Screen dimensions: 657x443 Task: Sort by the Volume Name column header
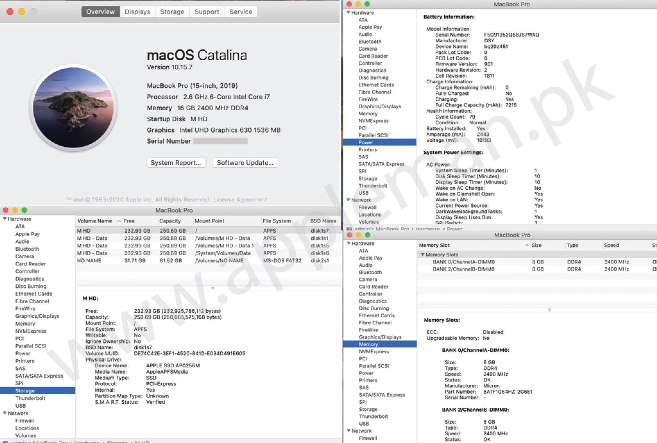pyautogui.click(x=99, y=221)
